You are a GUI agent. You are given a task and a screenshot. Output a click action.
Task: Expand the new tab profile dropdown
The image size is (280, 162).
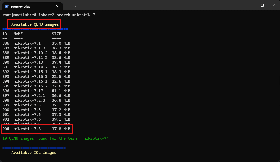[x=75, y=6]
